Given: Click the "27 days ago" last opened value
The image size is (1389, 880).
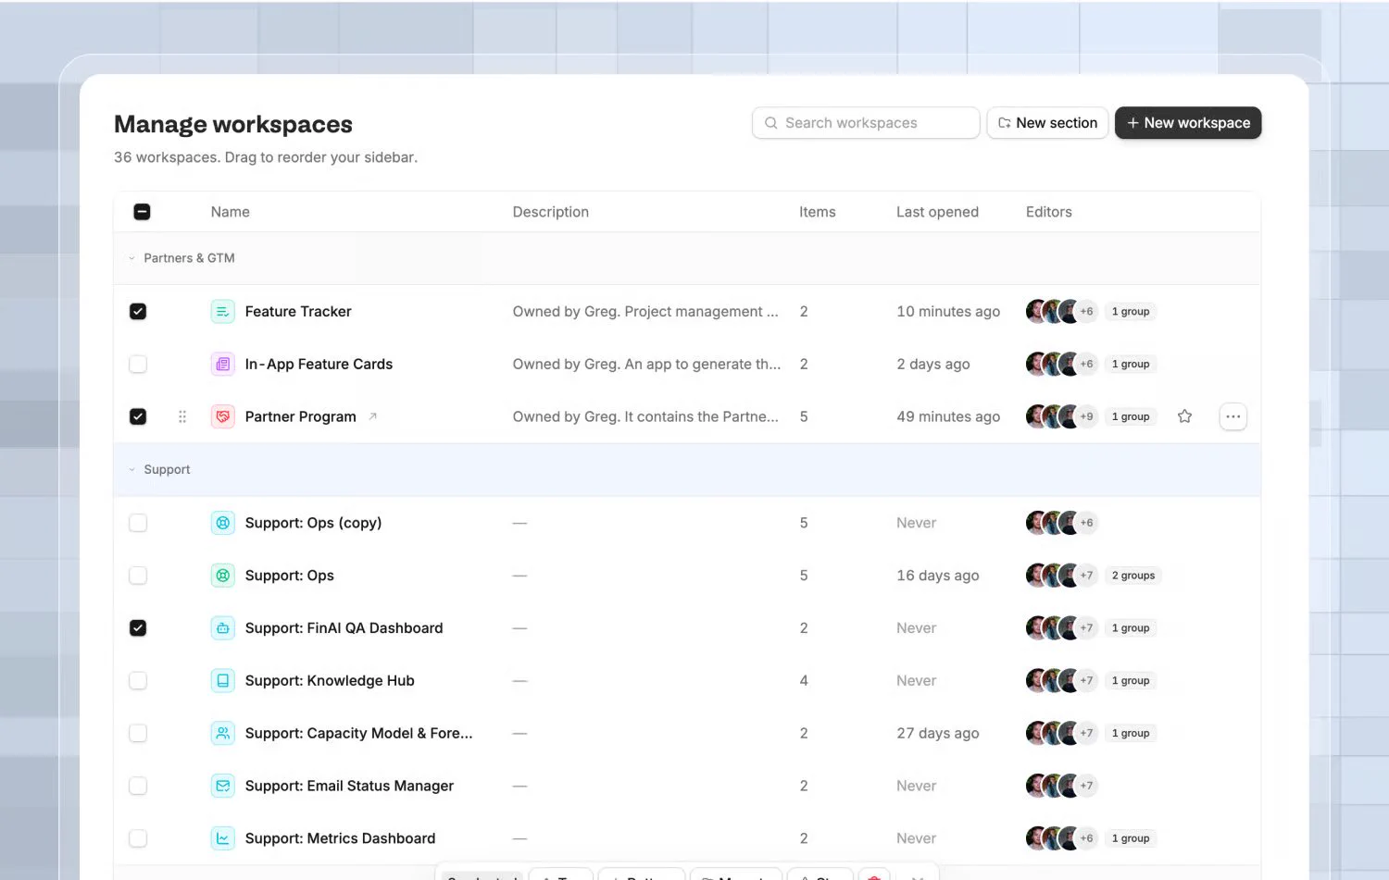Looking at the screenshot, I should coord(938,734).
